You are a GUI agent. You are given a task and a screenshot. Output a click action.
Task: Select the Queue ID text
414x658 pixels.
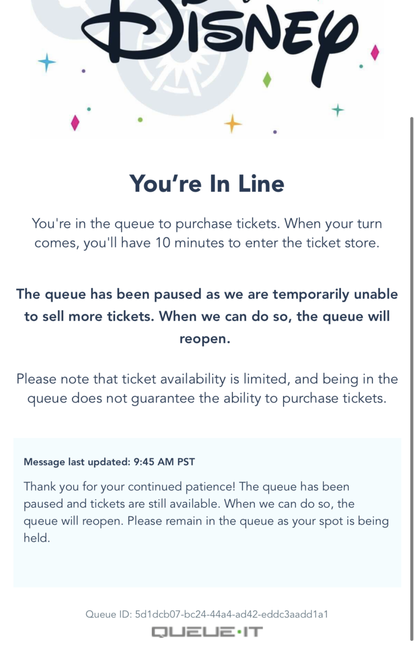tap(207, 614)
